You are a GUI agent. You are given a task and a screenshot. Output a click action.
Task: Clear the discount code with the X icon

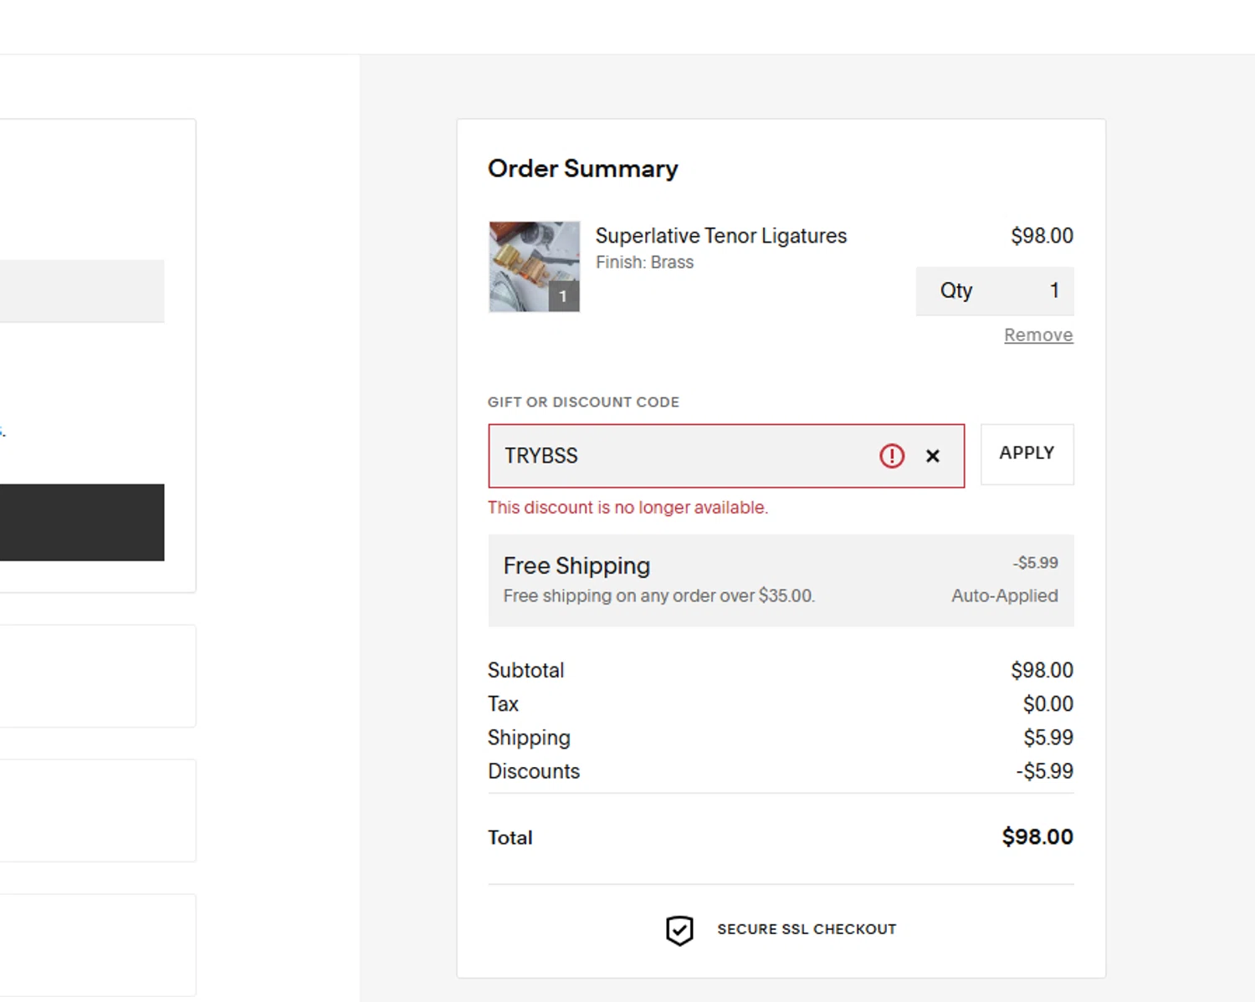pyautogui.click(x=933, y=456)
